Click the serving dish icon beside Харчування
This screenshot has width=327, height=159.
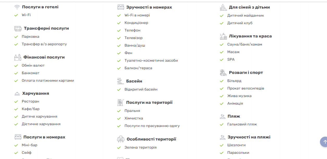[x=17, y=94]
